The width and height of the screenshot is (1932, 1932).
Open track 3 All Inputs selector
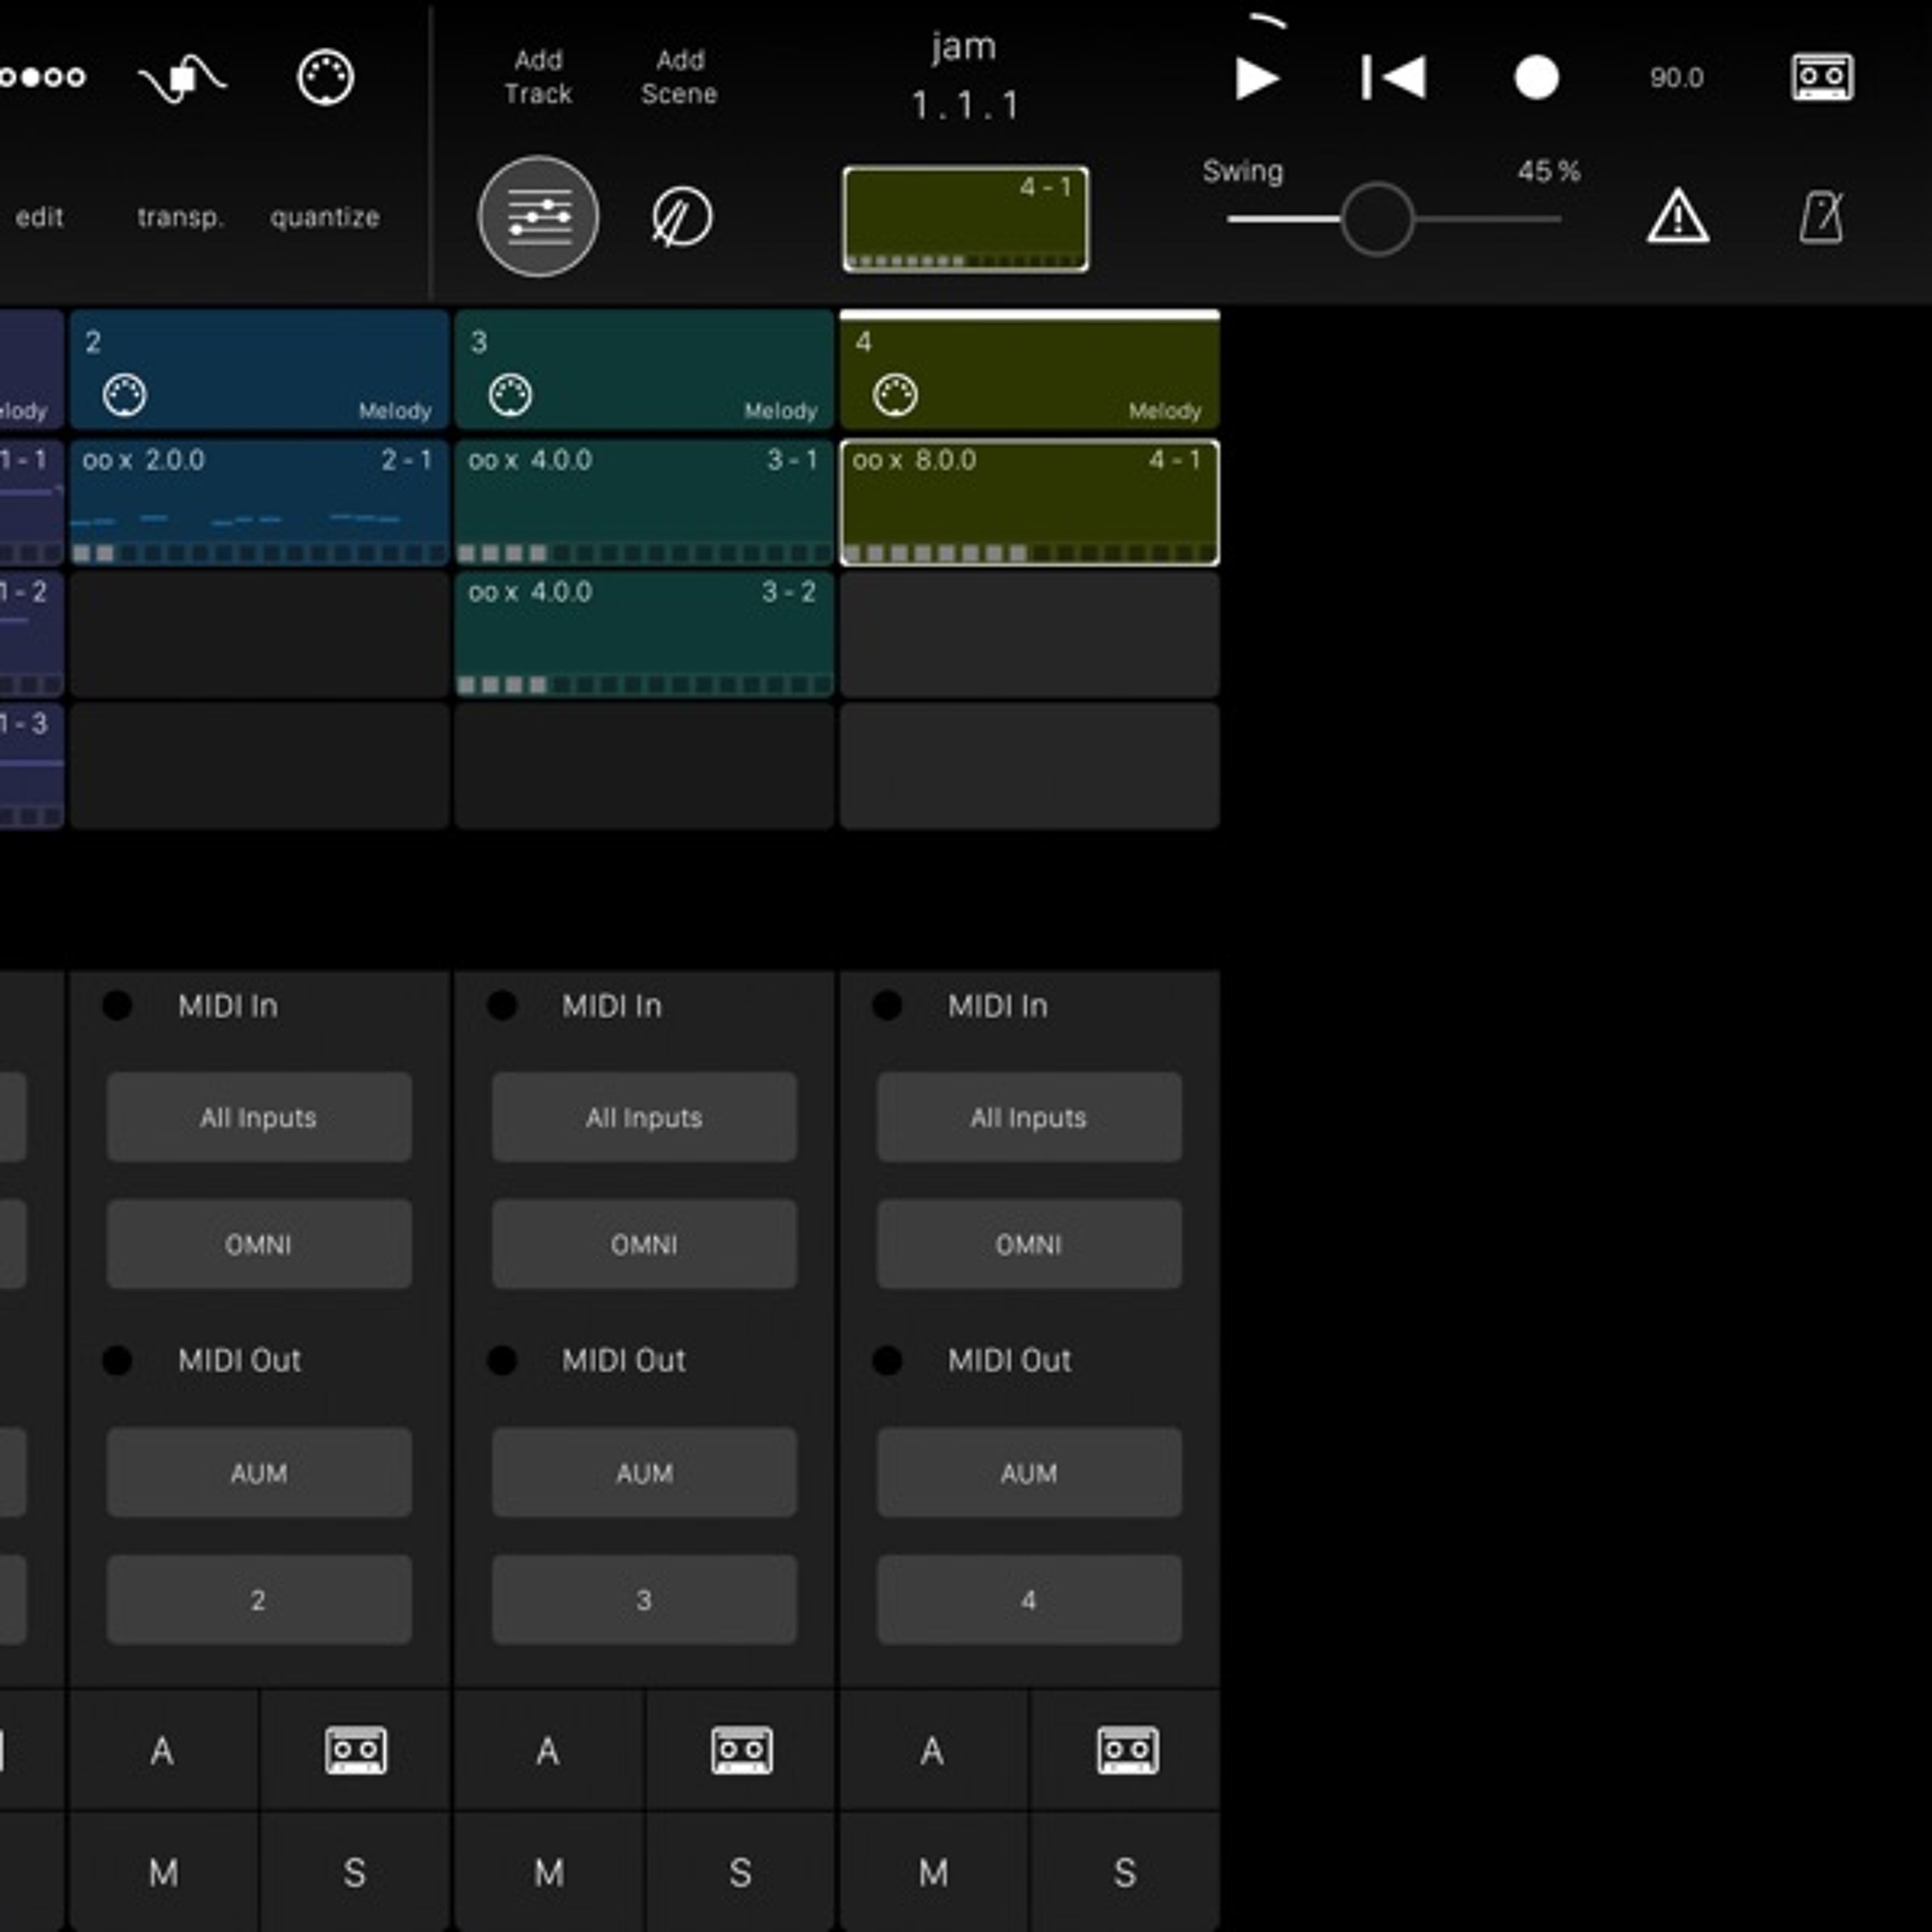click(x=644, y=1117)
